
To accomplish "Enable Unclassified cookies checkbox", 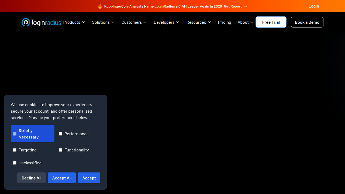I will point(15,163).
